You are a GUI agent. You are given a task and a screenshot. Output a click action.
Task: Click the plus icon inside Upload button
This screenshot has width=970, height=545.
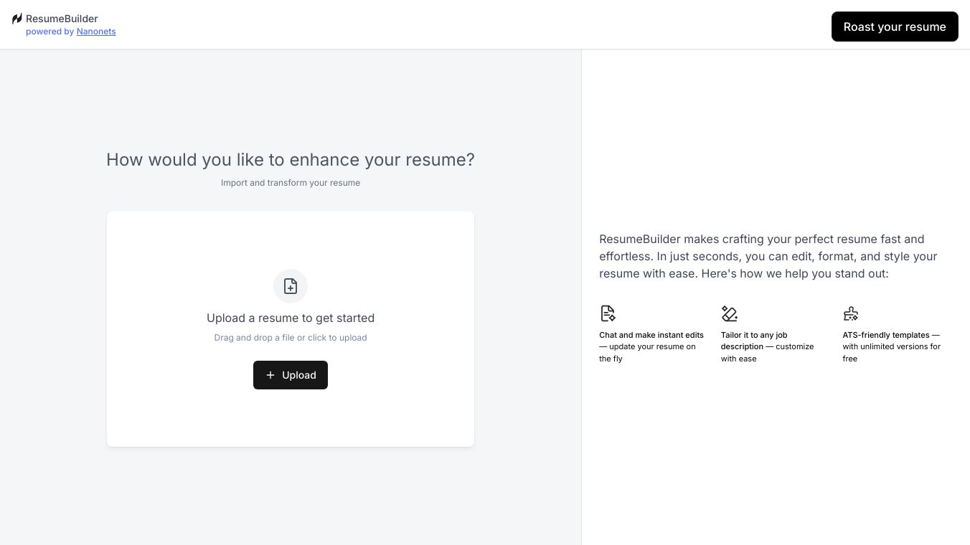pyautogui.click(x=270, y=375)
